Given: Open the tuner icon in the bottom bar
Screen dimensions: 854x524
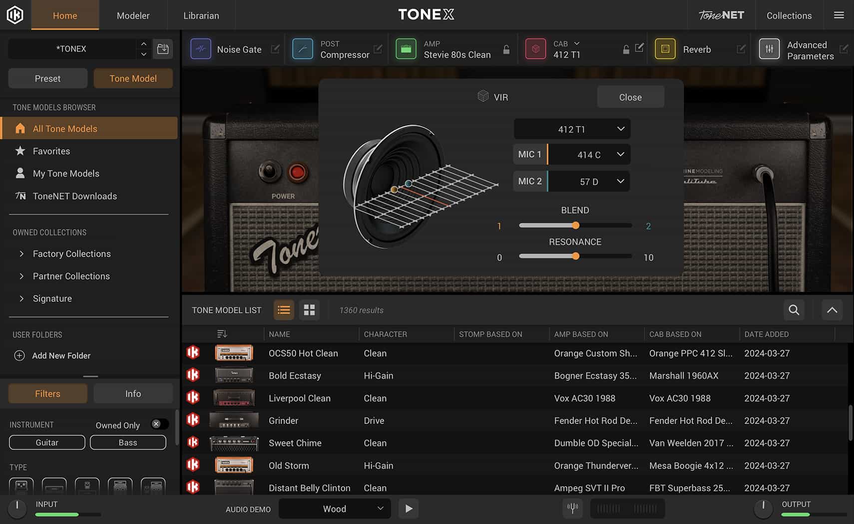Looking at the screenshot, I should click(572, 508).
